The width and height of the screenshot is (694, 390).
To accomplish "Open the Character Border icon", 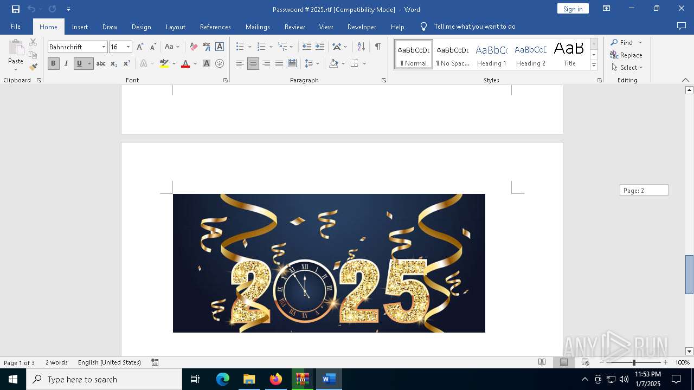I will point(220,47).
